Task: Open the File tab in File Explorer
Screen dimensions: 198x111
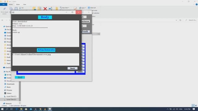Action: [3, 4]
